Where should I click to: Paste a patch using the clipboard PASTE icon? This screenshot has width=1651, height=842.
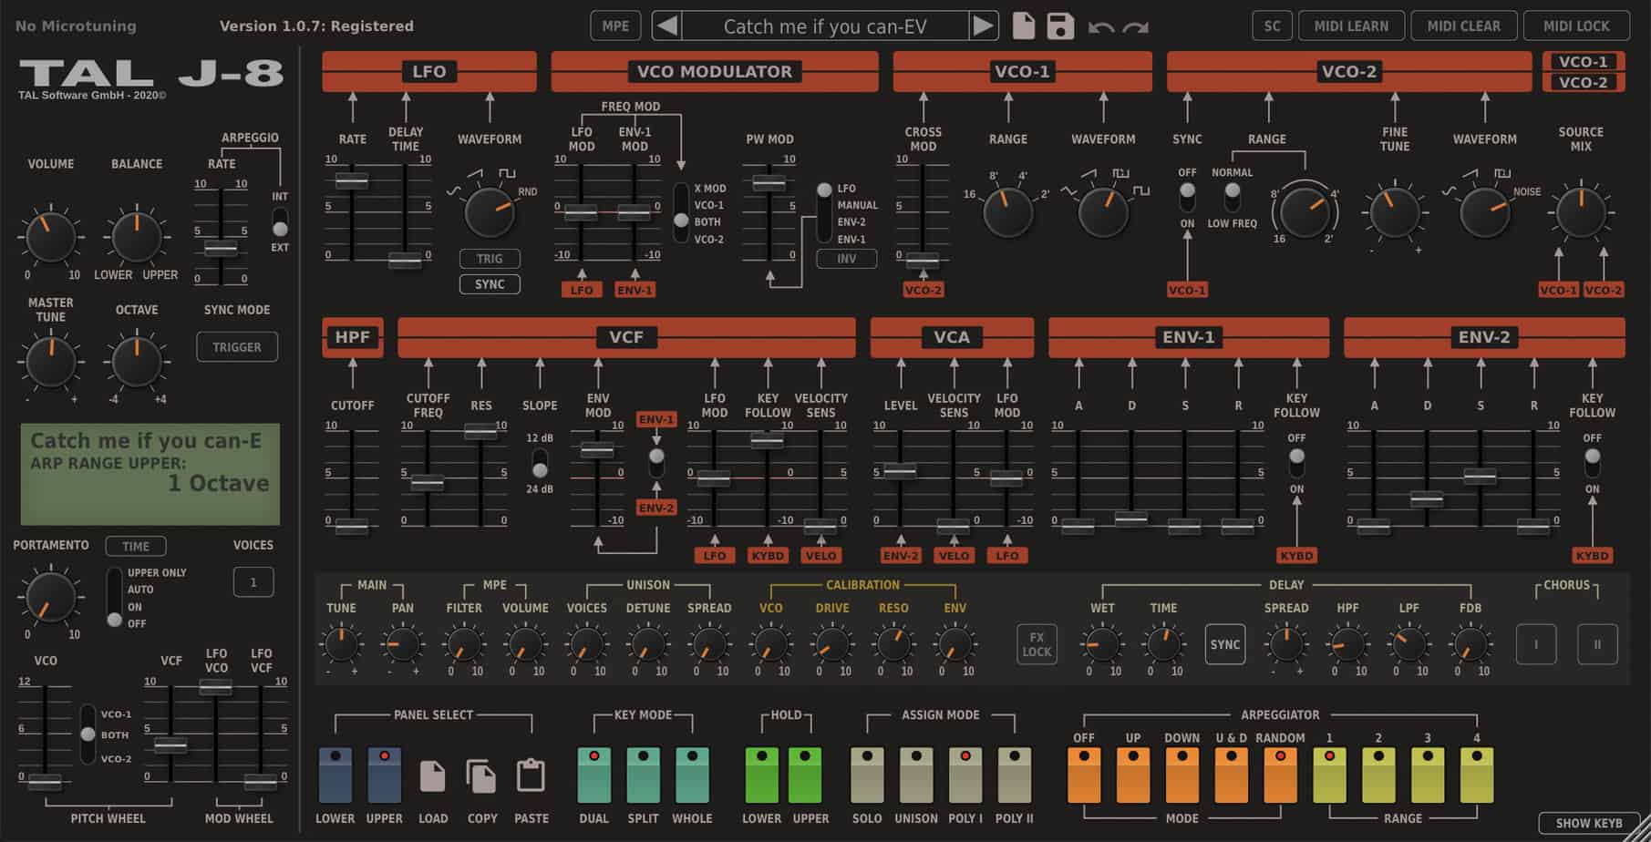pyautogui.click(x=531, y=776)
